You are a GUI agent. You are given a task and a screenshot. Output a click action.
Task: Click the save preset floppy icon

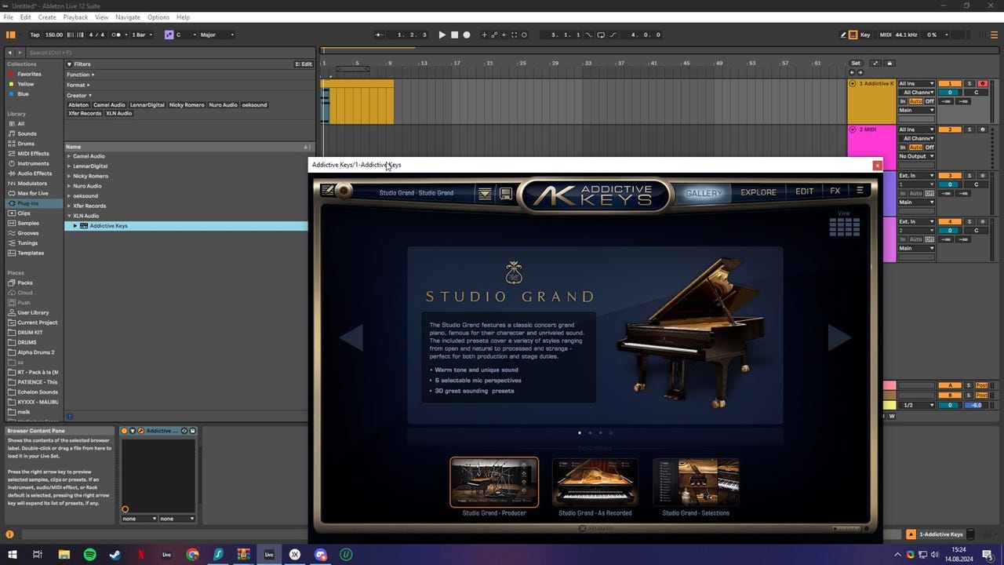pos(506,193)
